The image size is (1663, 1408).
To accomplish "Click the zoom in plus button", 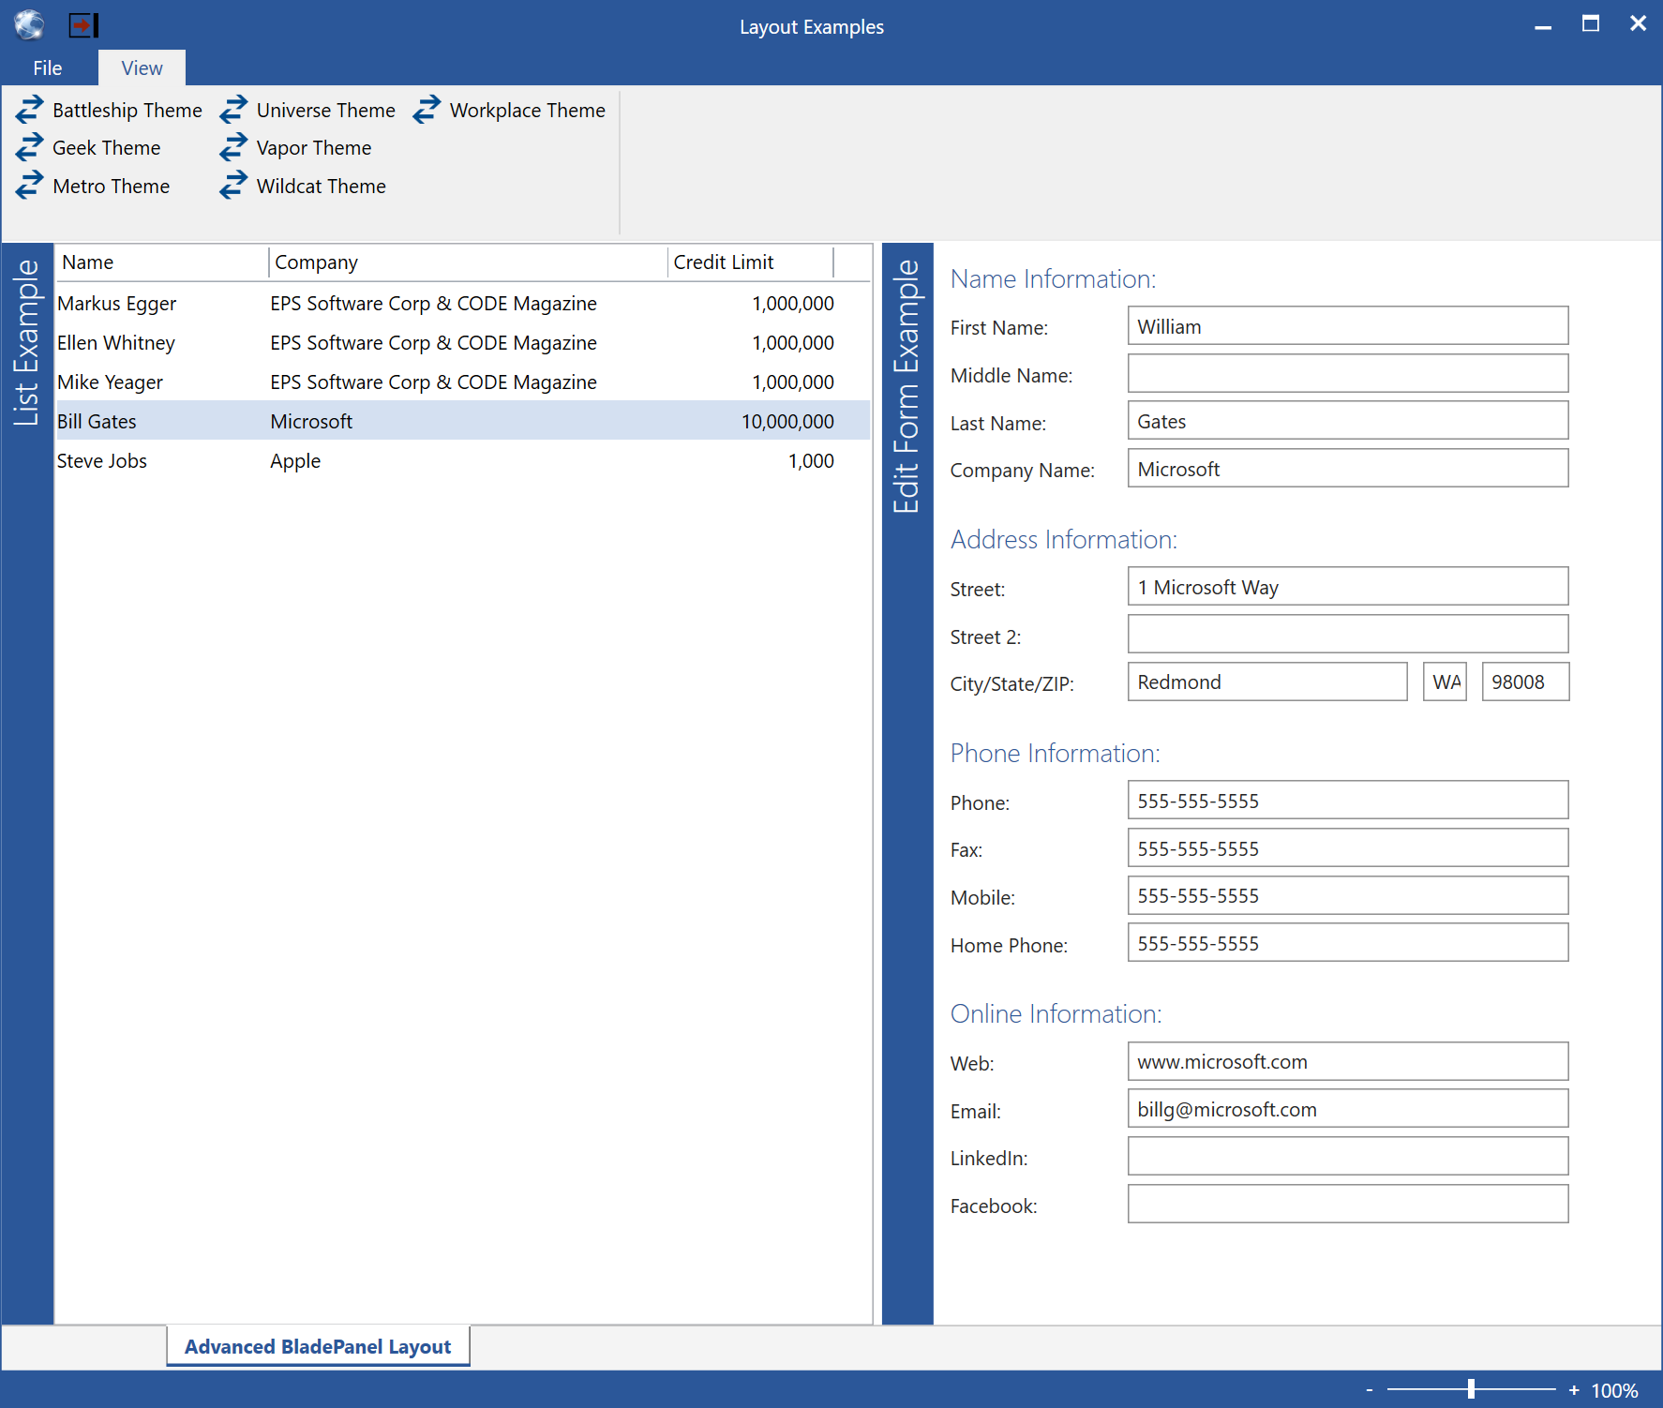I will (x=1574, y=1390).
